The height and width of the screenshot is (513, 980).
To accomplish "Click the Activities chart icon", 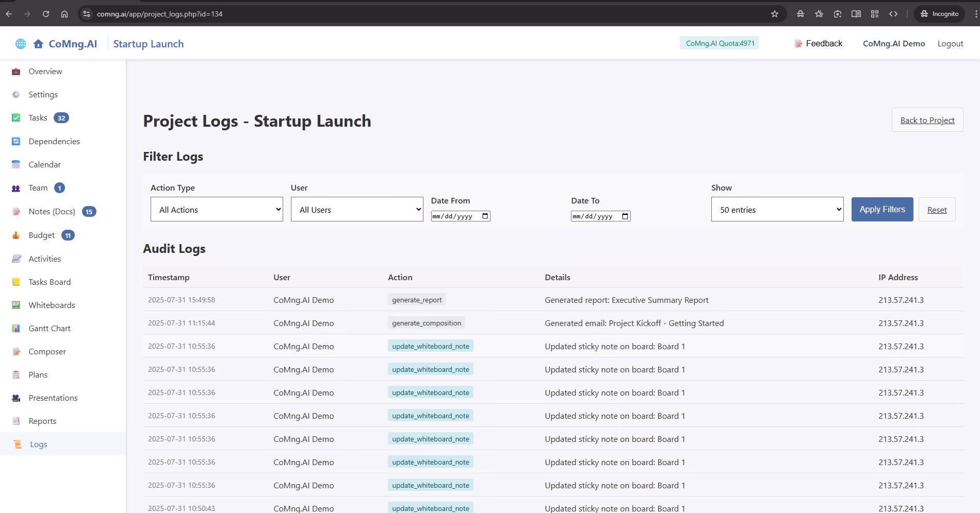I will tap(16, 259).
